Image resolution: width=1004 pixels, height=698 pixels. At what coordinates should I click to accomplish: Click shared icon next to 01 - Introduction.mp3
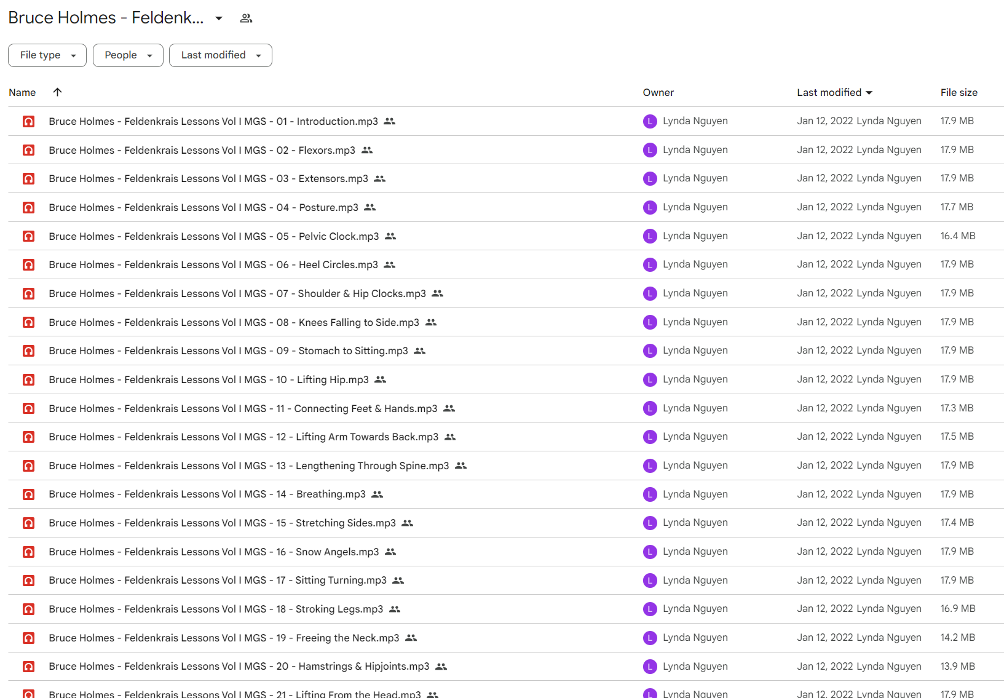click(390, 121)
